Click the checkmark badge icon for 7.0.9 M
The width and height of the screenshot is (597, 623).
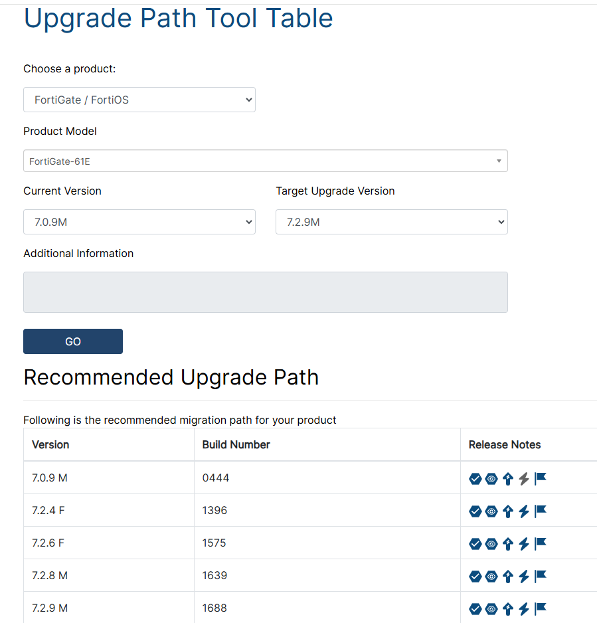coord(475,479)
